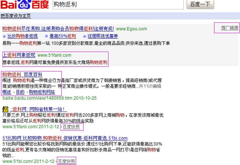Open the 购物返利尽在易购 ad headline
The width and height of the screenshot is (240, 165).
(58, 29)
